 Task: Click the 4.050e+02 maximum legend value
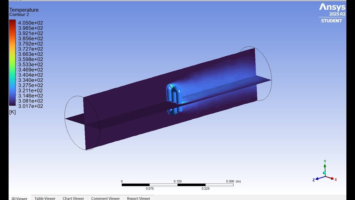[x=31, y=23]
